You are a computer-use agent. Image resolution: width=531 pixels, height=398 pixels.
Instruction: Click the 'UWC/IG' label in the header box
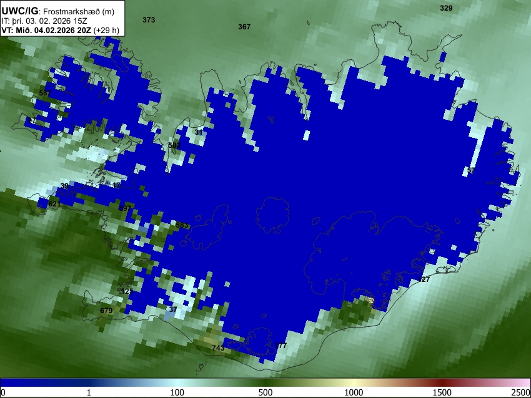pyautogui.click(x=19, y=11)
